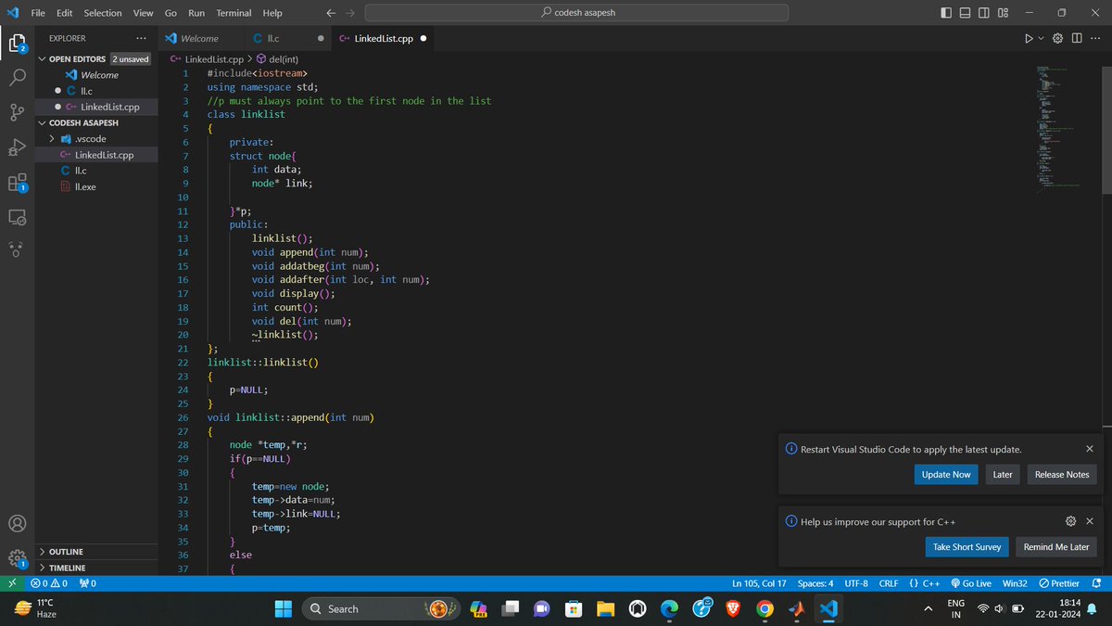Screen dimensions: 1112x626
Task: Click Go Live in the status bar
Action: click(970, 583)
